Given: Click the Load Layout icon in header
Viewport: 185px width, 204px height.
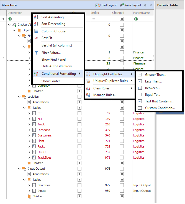Looking at the screenshot, I should click(97, 5).
